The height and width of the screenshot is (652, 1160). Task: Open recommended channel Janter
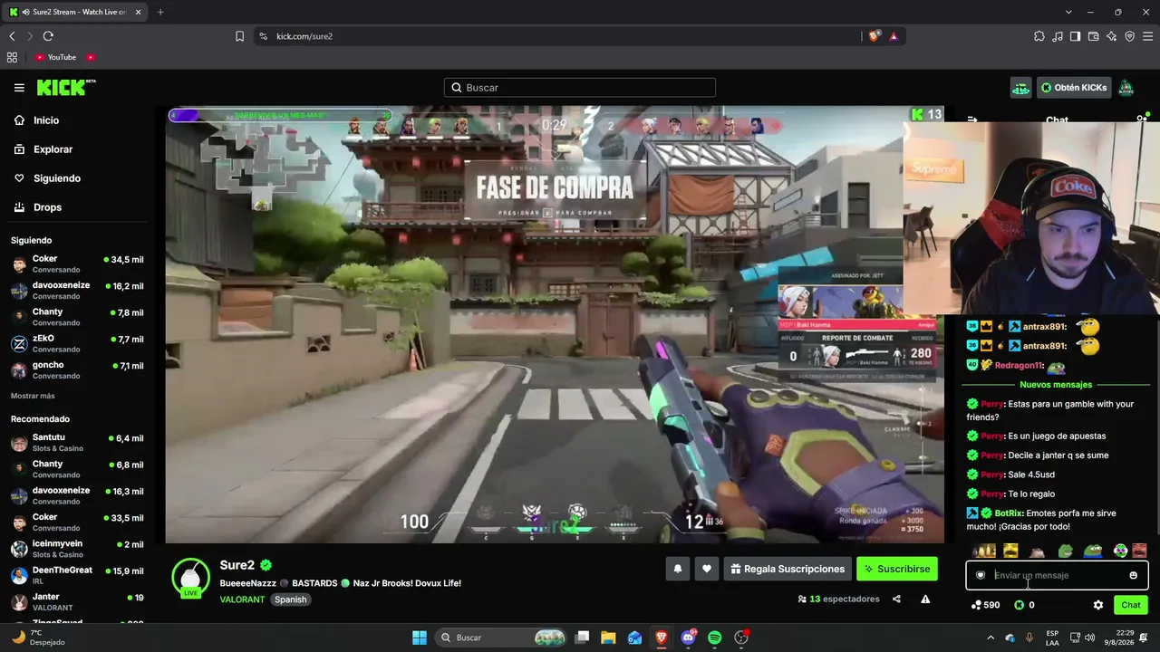coord(77,601)
